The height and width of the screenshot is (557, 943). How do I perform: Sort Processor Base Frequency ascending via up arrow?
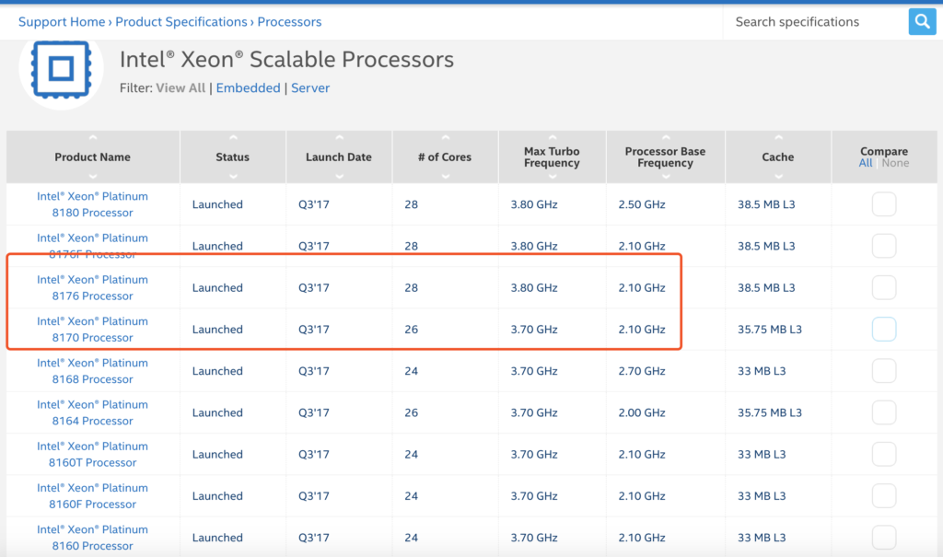666,138
